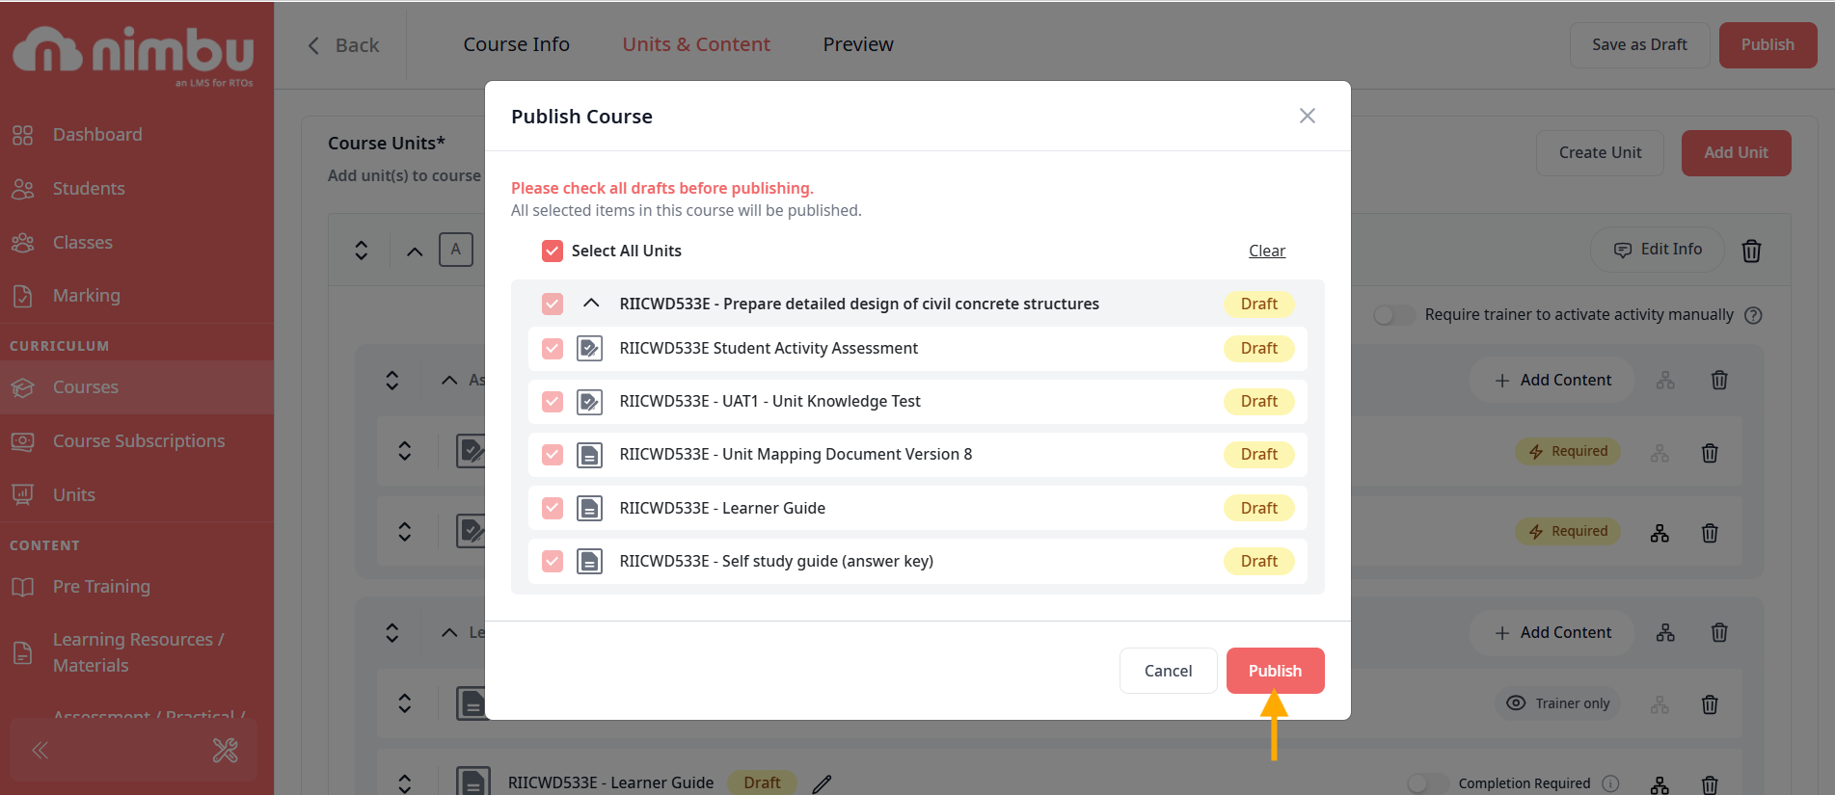Click trash icon in first Required row
Image resolution: width=1835 pixels, height=795 pixels.
pyautogui.click(x=1710, y=453)
